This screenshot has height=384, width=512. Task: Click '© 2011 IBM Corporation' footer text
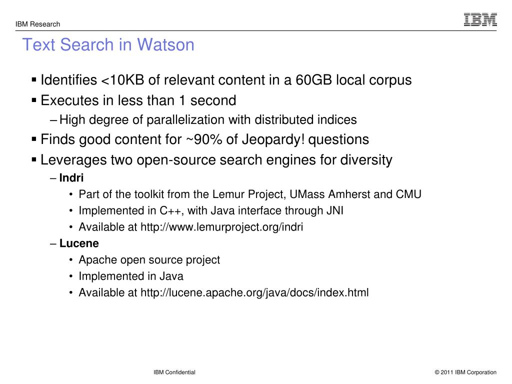click(465, 372)
